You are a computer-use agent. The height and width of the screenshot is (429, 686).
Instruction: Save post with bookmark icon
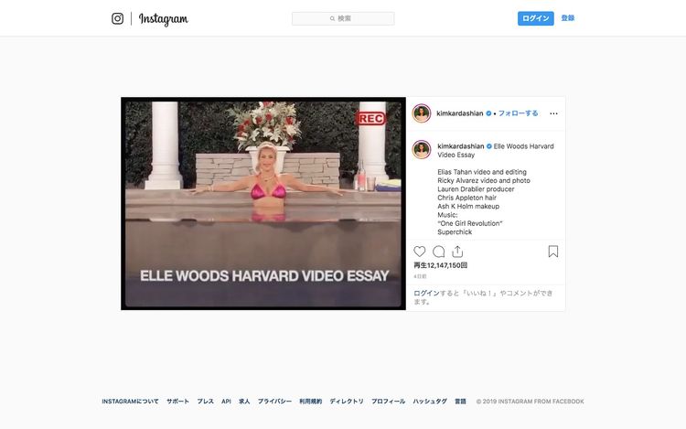point(552,252)
